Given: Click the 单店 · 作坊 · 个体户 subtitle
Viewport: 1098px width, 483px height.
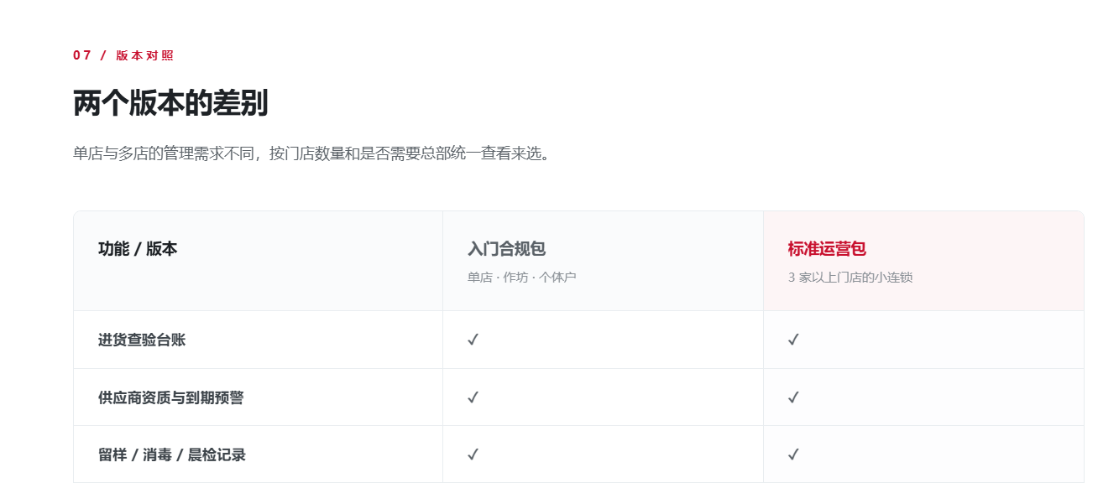Looking at the screenshot, I should [x=521, y=278].
